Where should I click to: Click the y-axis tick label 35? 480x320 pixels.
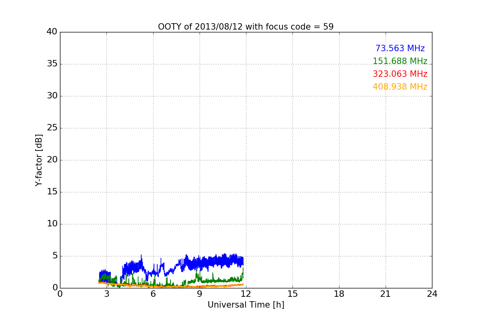click(x=52, y=64)
